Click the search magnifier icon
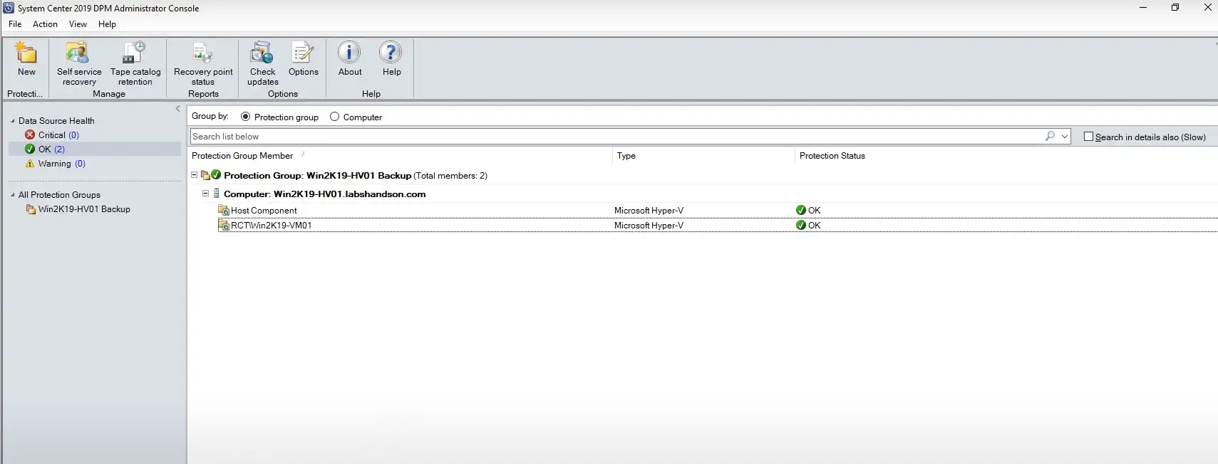 [1050, 136]
